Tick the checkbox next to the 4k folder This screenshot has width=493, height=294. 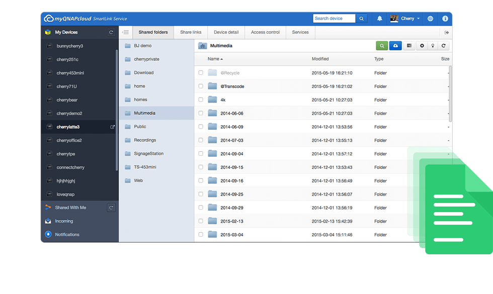(x=200, y=100)
